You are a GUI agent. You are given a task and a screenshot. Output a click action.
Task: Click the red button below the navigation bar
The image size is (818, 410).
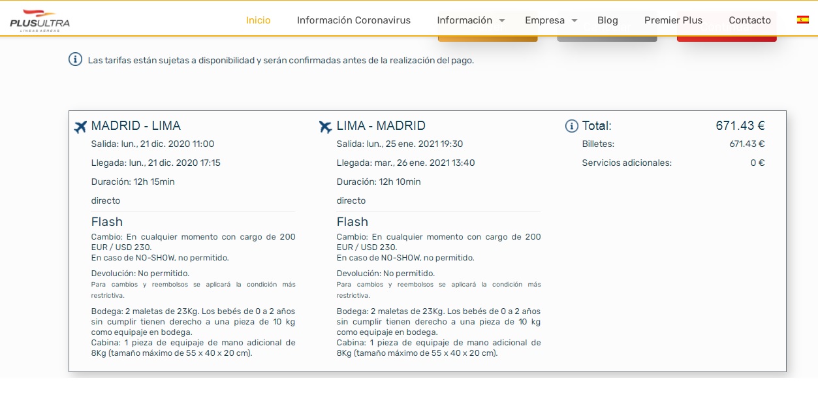pos(727,39)
